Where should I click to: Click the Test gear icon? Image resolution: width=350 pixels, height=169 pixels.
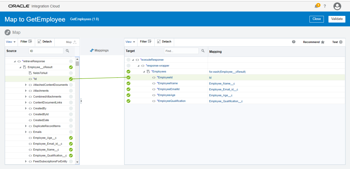point(341,42)
